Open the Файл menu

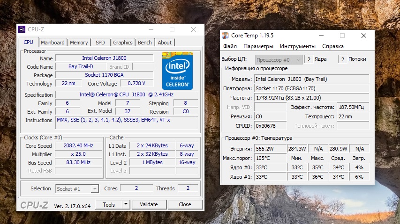coord(230,47)
